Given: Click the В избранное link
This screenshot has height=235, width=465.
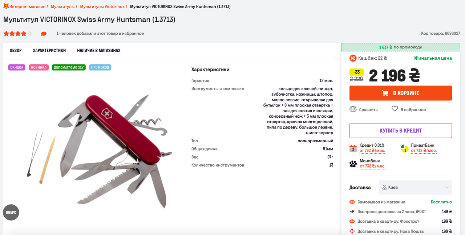Looking at the screenshot, I should coord(413,110).
